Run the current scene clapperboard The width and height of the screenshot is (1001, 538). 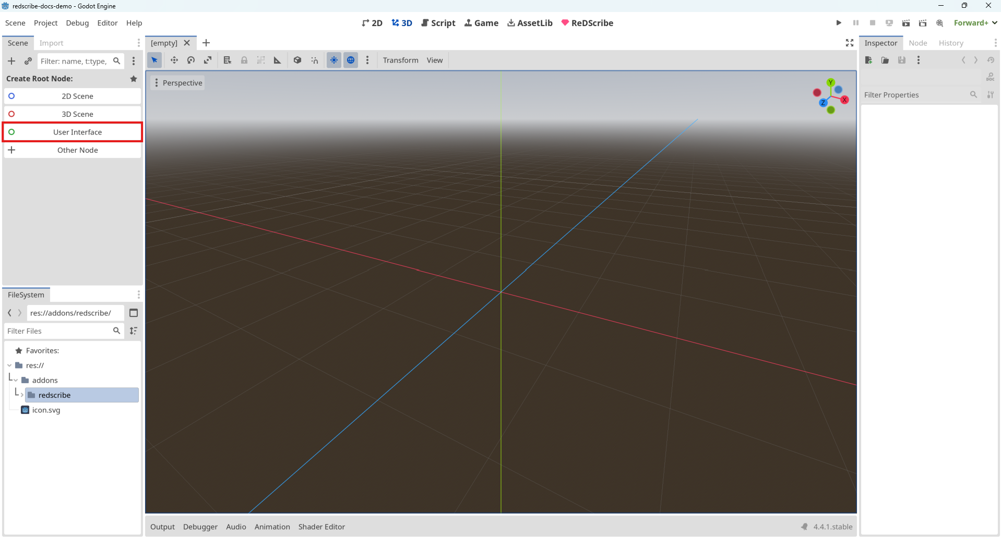coord(906,23)
